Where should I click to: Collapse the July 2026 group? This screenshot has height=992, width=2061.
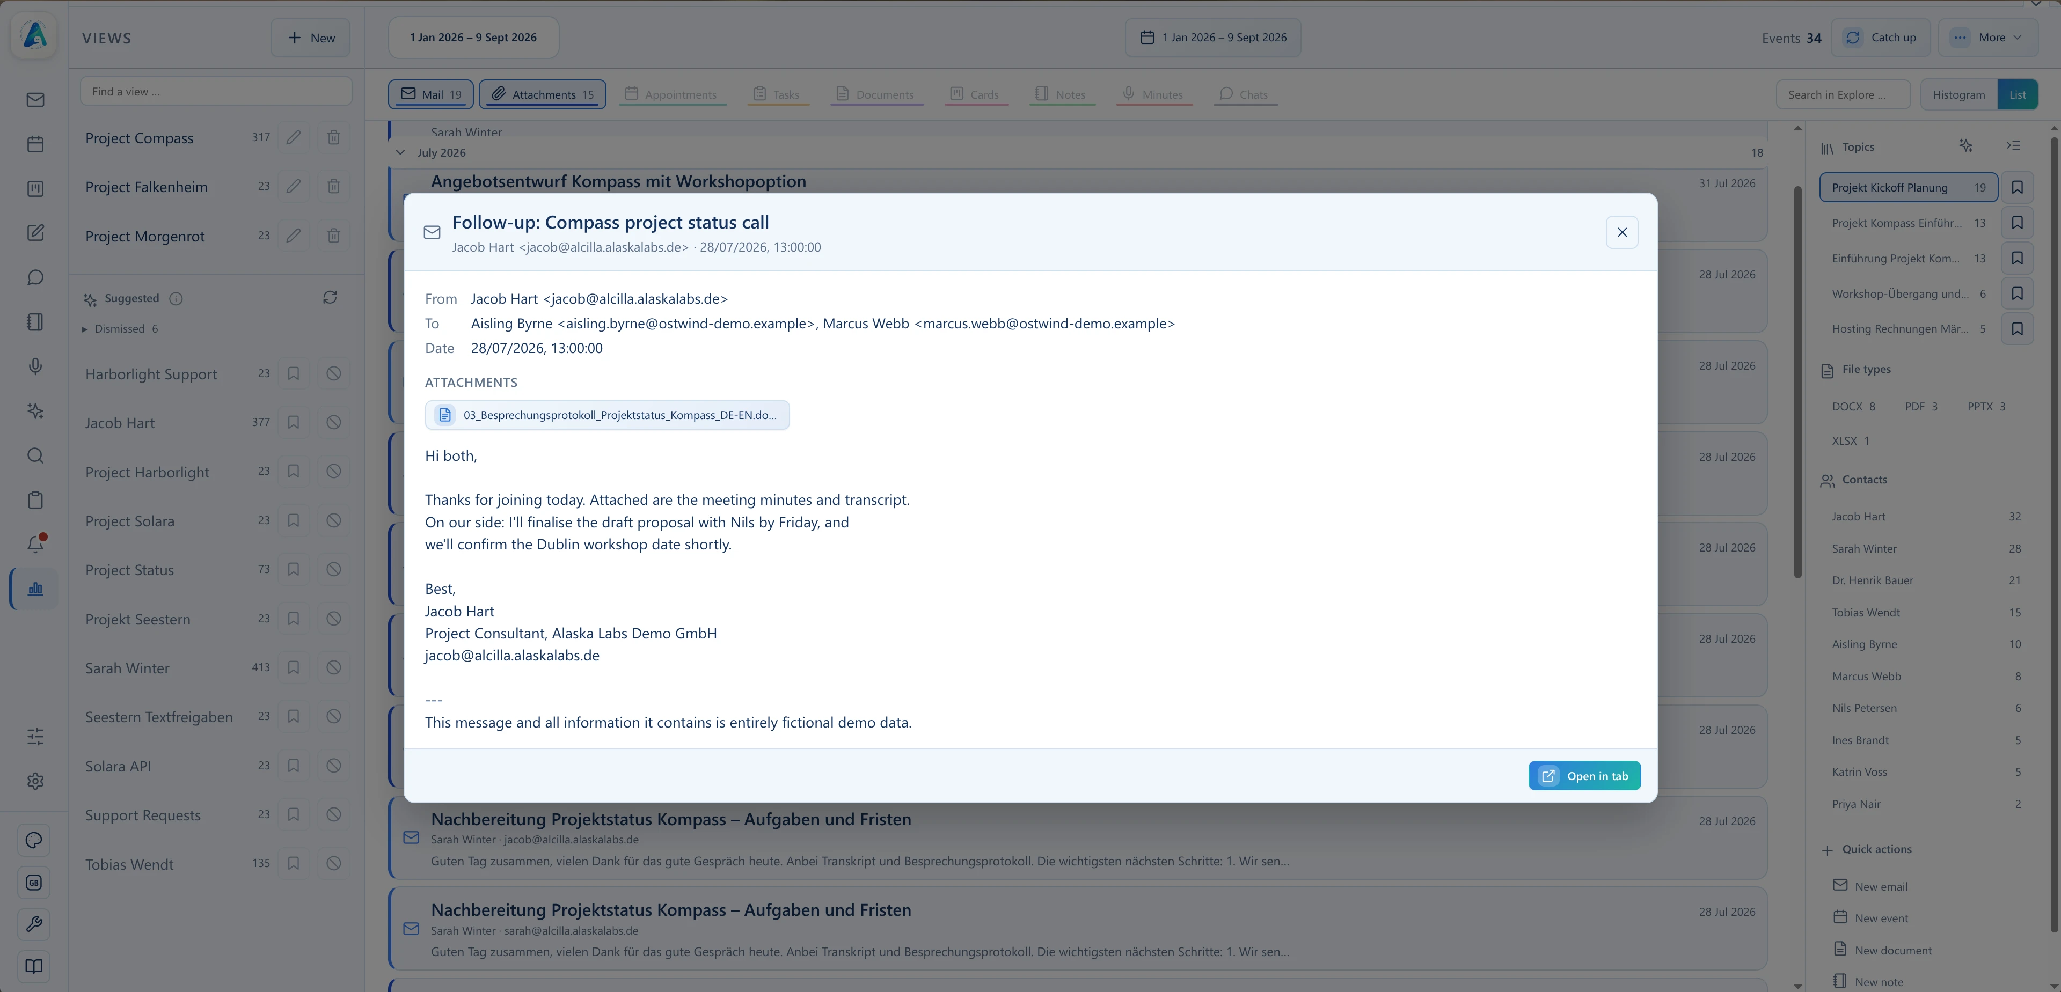(400, 152)
